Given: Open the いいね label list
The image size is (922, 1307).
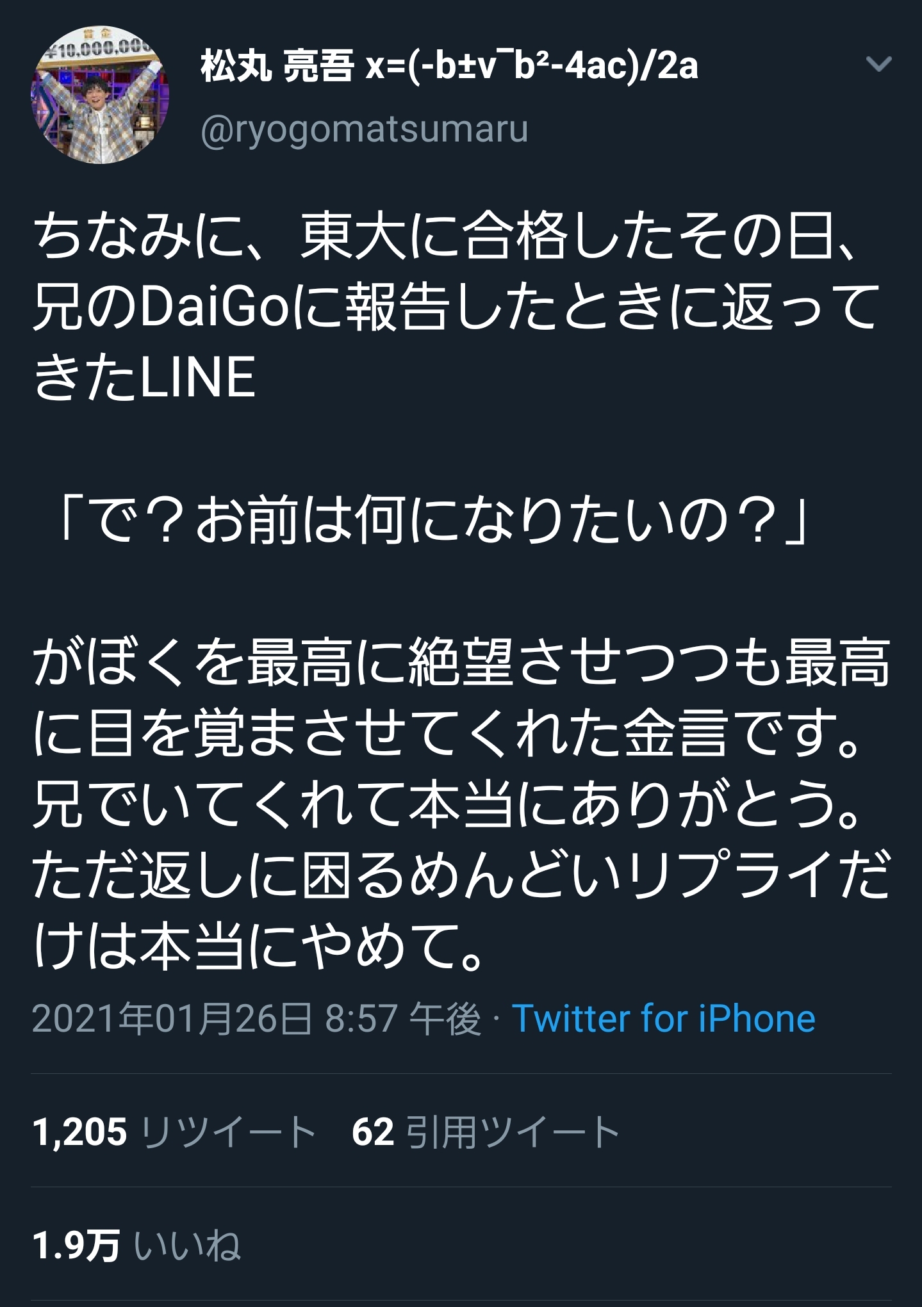Looking at the screenshot, I should 188,1246.
